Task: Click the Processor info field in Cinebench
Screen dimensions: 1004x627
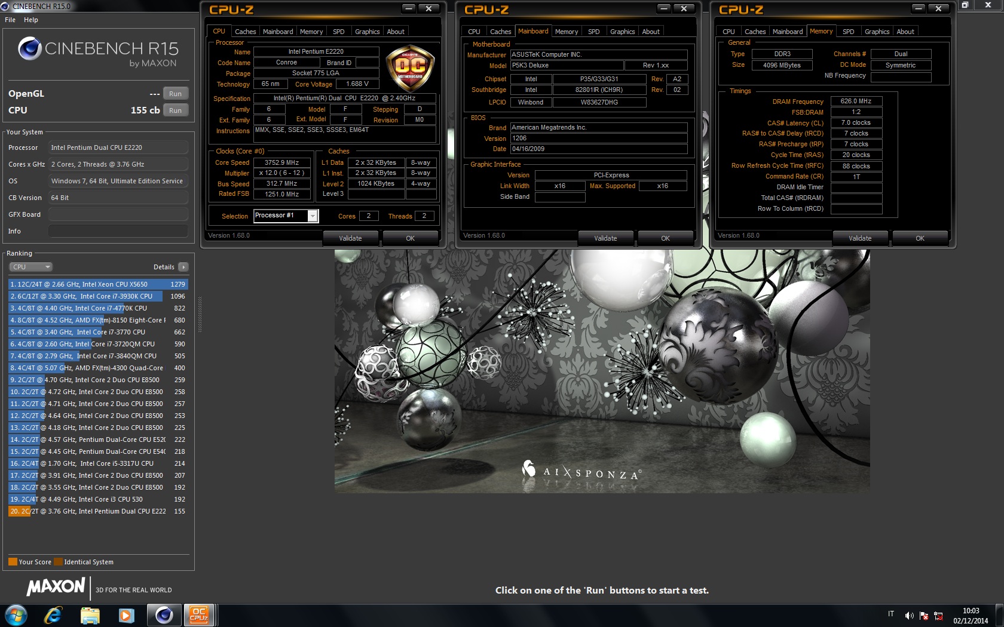Action: click(x=118, y=147)
